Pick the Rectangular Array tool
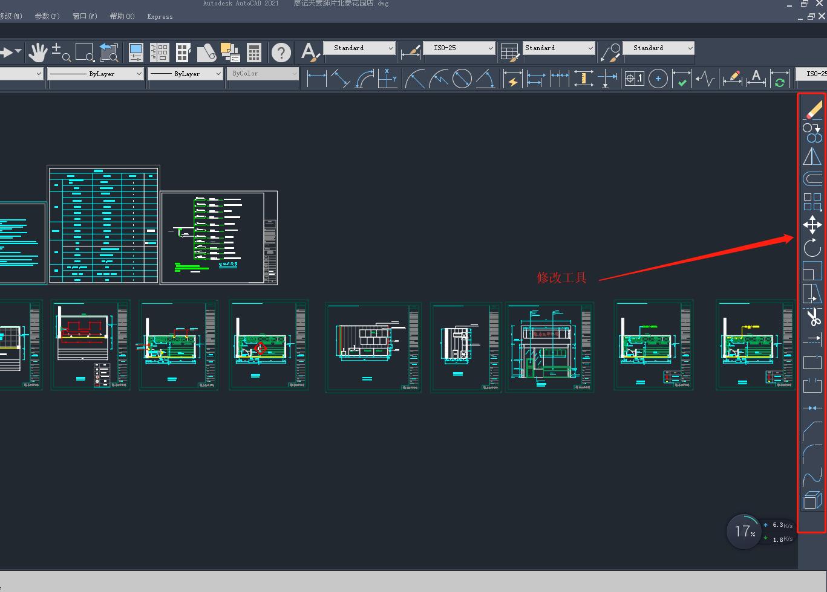 (812, 202)
